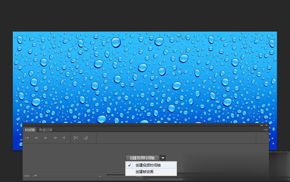The height and width of the screenshot is (182, 290).
Task: Collapse the panel with double-arrow icon
Action: (262, 125)
